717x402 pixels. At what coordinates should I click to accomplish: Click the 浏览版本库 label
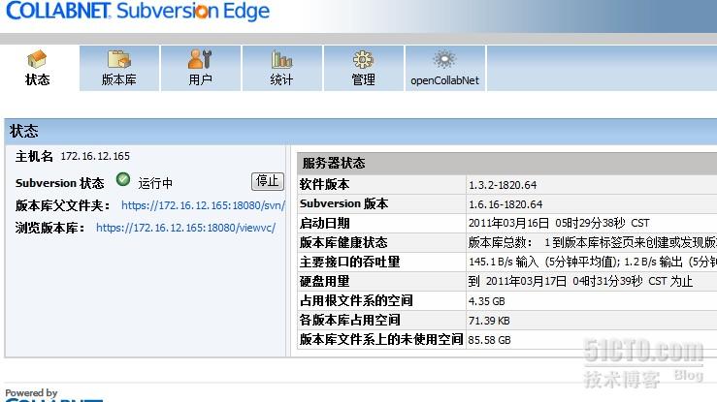(x=49, y=228)
